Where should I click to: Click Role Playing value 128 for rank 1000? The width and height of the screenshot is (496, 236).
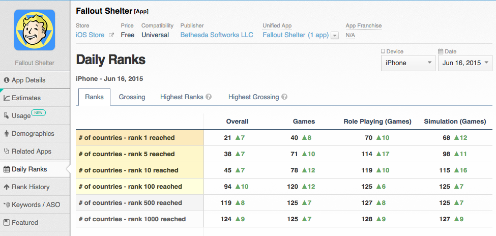tap(367, 219)
